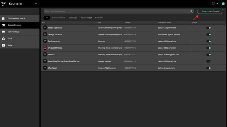Click the AA avatar of Ademásvalidación

45,61
